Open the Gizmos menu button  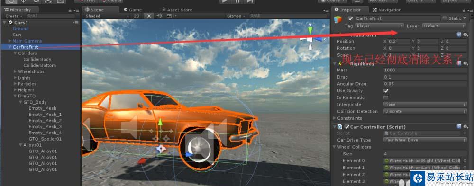tap(236, 16)
